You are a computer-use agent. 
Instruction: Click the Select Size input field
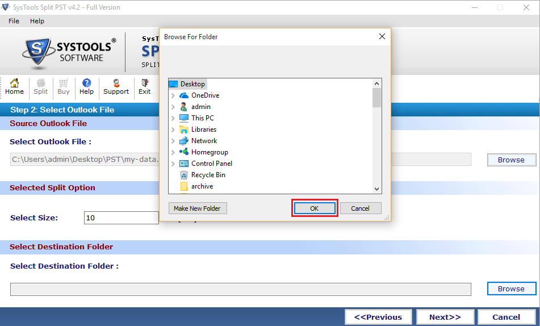(121, 218)
